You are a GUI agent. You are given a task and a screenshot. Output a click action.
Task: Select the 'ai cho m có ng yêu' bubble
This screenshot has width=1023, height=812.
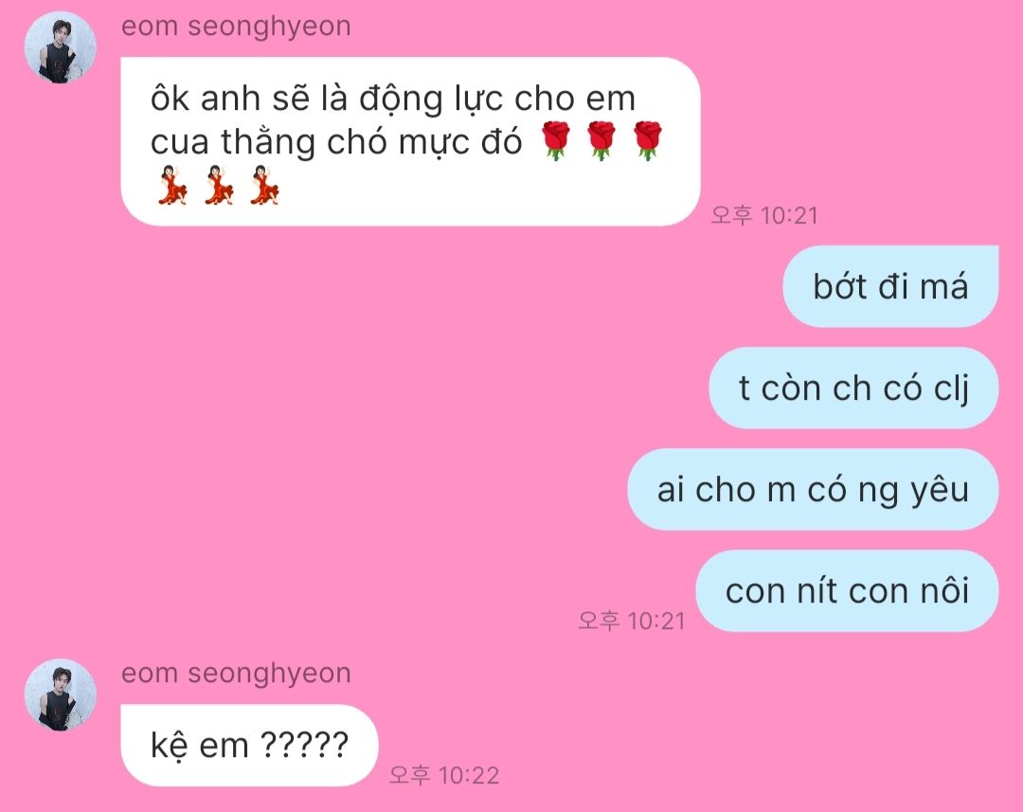point(813,490)
